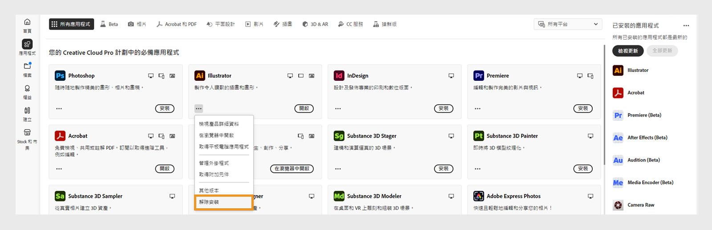
Task: Open the 建立 create sidebar icon
Action: (27, 111)
